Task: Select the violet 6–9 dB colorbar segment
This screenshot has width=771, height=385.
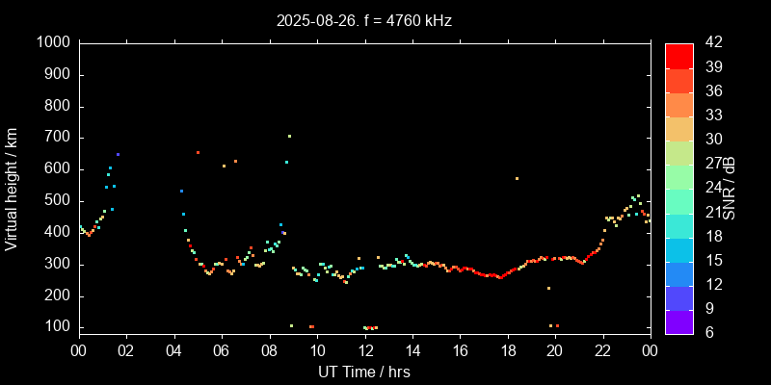Action: [x=679, y=321]
